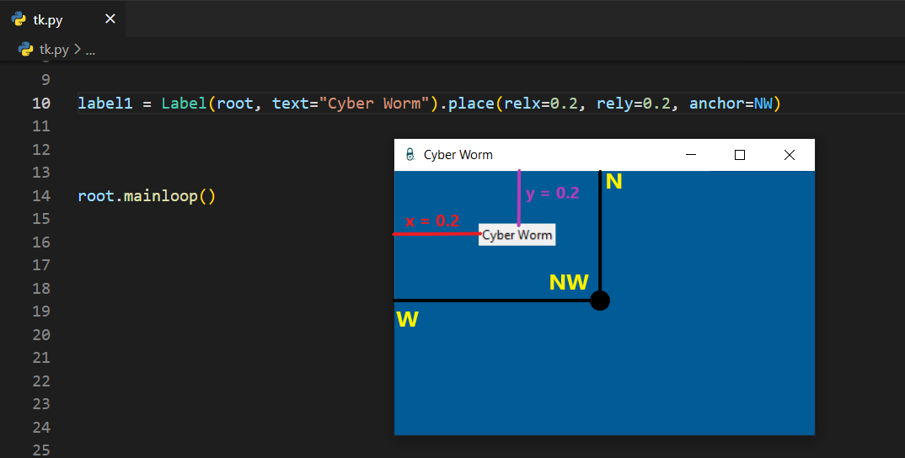This screenshot has height=458, width=905.
Task: Click the red x = 0.2 annotation
Action: (x=431, y=221)
